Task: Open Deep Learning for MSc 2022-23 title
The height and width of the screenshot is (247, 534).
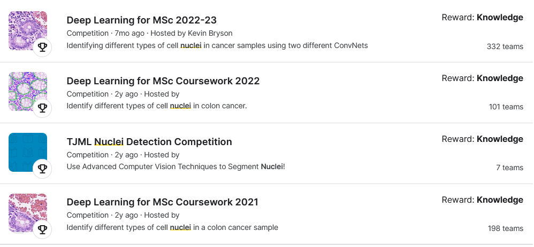Action: coord(141,20)
